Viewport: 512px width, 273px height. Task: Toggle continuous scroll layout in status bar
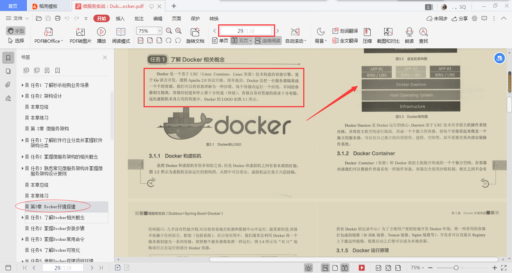coord(325,268)
